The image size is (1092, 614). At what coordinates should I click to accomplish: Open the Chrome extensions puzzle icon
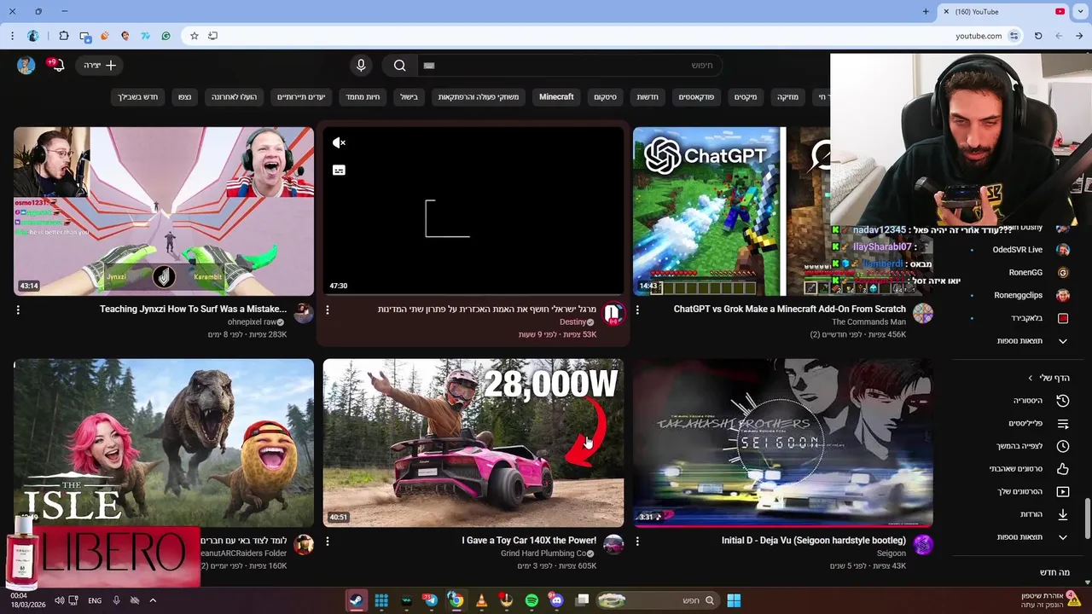point(64,36)
